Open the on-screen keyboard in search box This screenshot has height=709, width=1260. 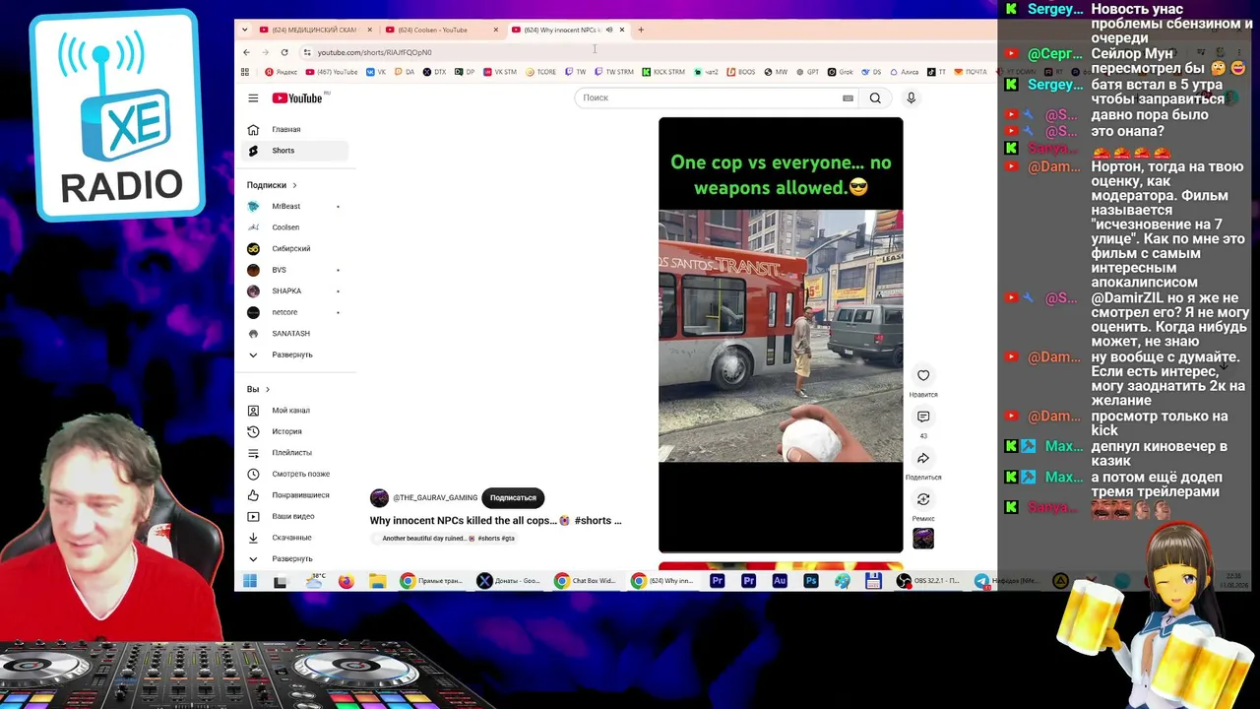click(848, 97)
